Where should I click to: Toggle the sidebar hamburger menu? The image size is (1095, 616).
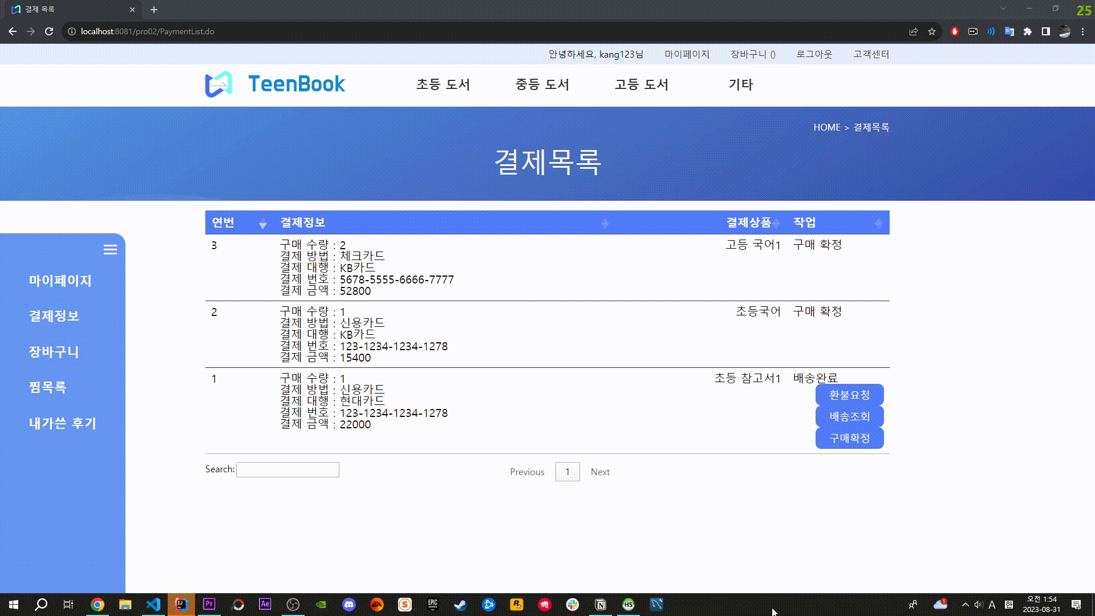coord(110,250)
